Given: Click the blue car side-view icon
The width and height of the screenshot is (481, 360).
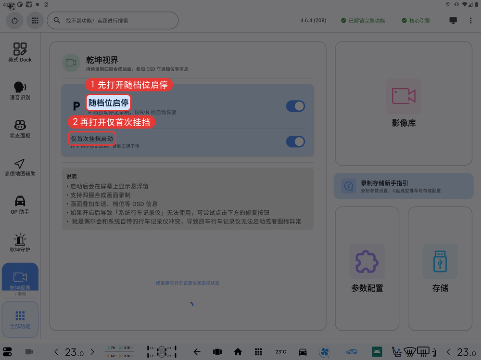Looking at the screenshot, I should point(352,352).
